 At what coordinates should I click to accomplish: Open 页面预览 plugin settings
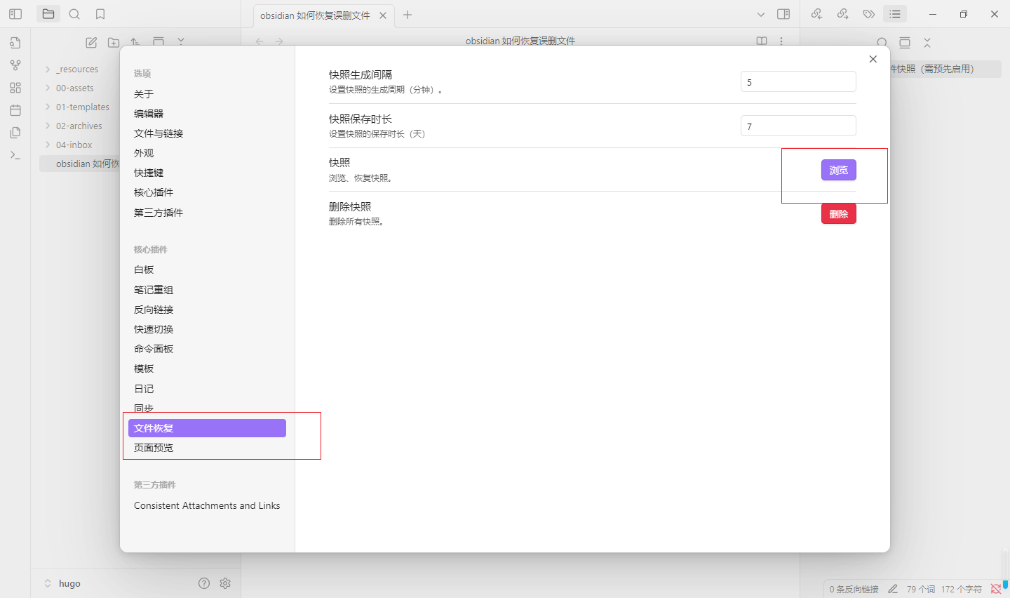207,448
